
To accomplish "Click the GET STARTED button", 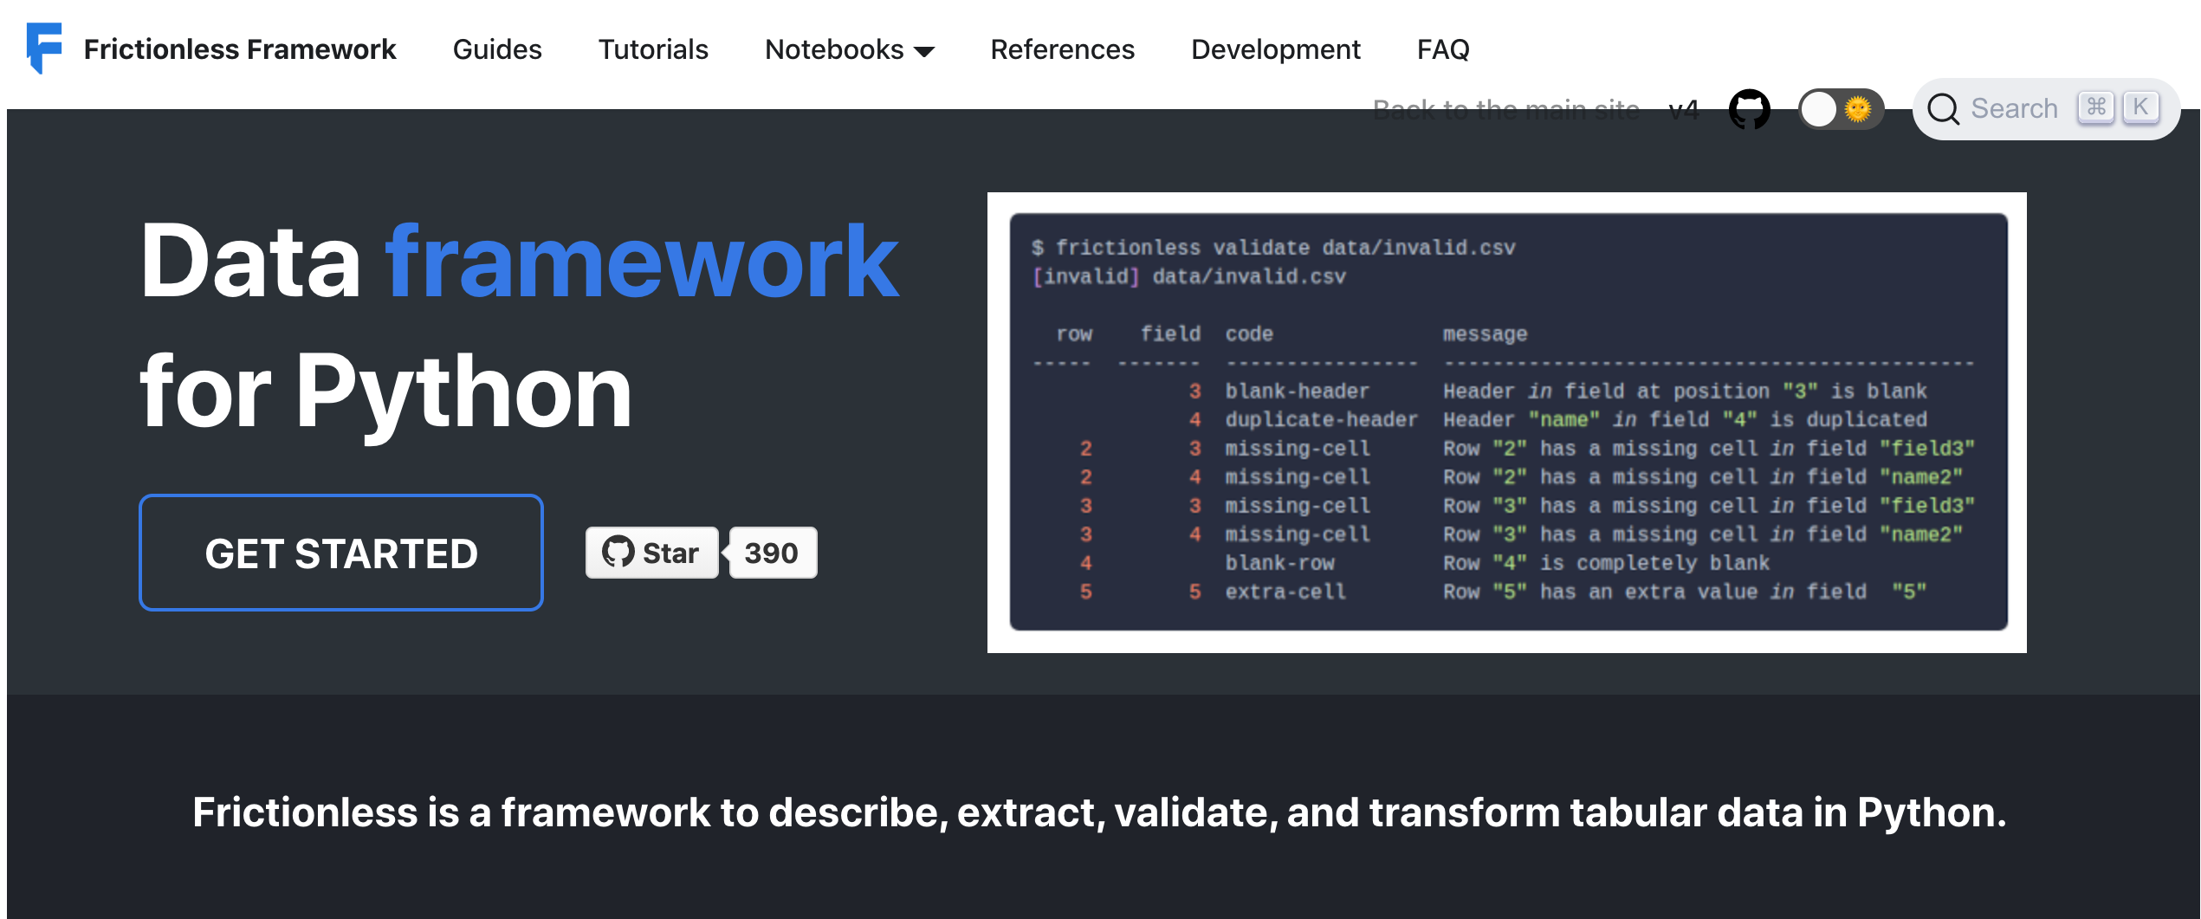I will [x=341, y=553].
